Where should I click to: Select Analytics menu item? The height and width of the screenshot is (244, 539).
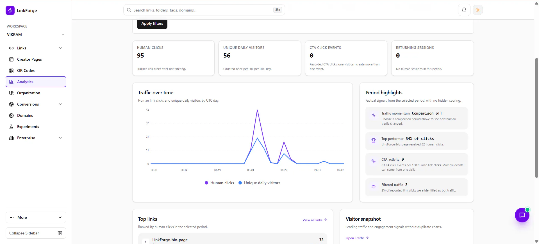(36, 82)
